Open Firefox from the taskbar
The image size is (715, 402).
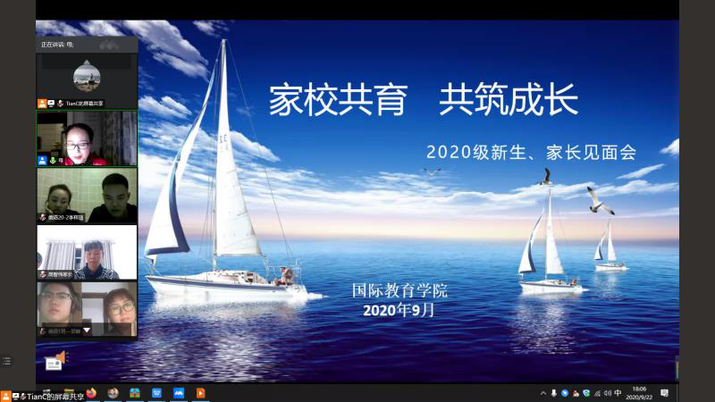90,392
